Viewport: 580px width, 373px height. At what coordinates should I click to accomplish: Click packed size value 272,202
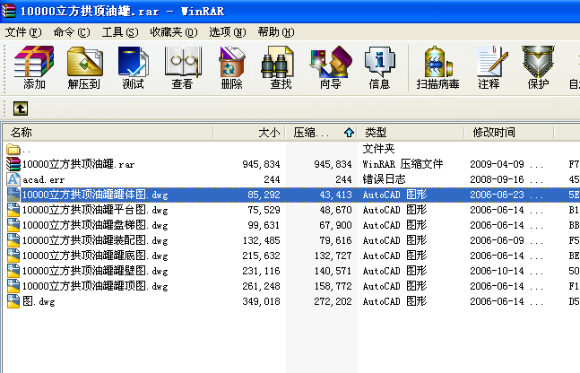[x=333, y=301]
